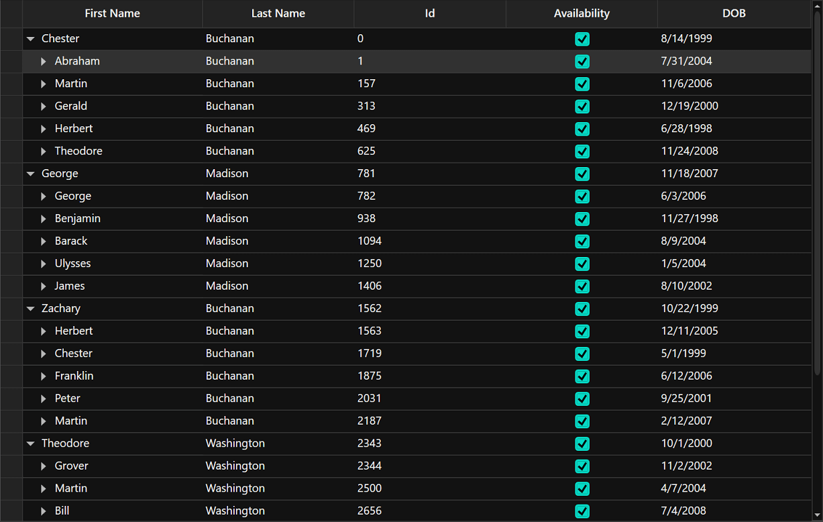Click the Id column header
823x522 pixels.
point(429,13)
